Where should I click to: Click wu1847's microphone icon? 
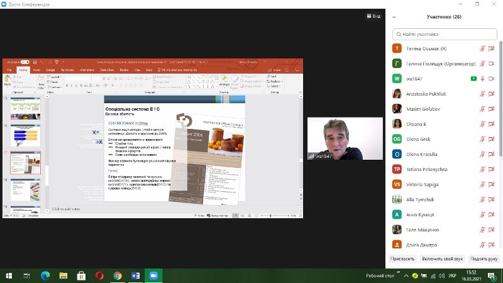(x=483, y=79)
